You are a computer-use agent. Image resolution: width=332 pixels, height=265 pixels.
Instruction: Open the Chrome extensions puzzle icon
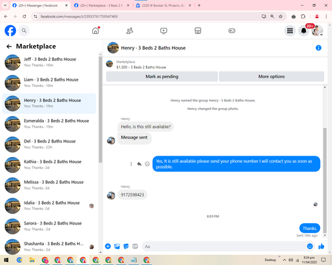[303, 17]
